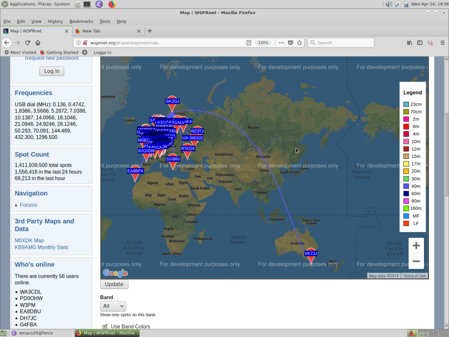This screenshot has width=449, height=337.
Task: Open page actions three-dot menu
Action: 282,43
